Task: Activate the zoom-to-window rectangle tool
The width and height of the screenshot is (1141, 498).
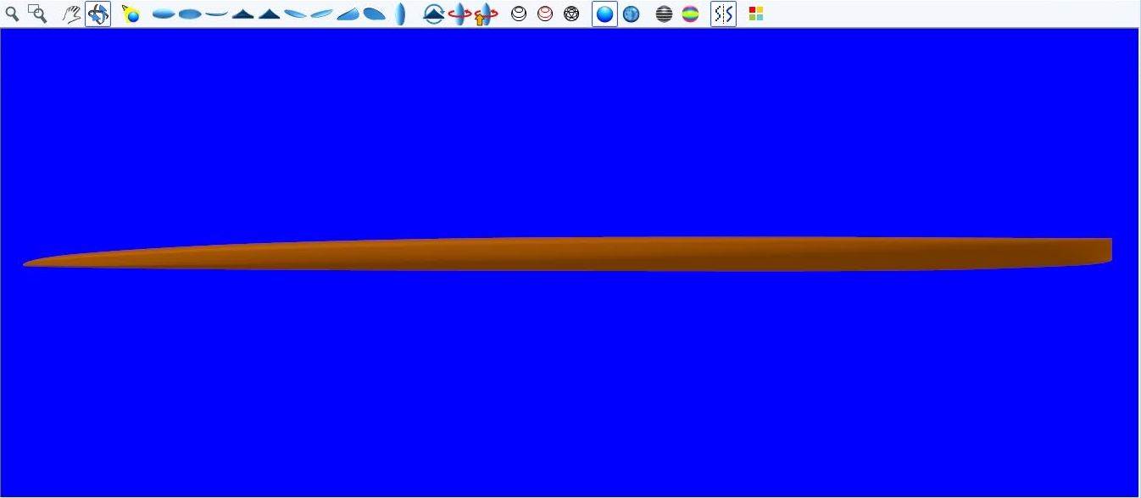Action: (37, 14)
